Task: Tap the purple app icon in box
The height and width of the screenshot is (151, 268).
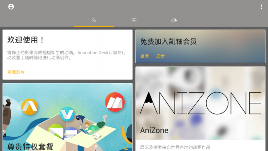Action: (x=70, y=133)
